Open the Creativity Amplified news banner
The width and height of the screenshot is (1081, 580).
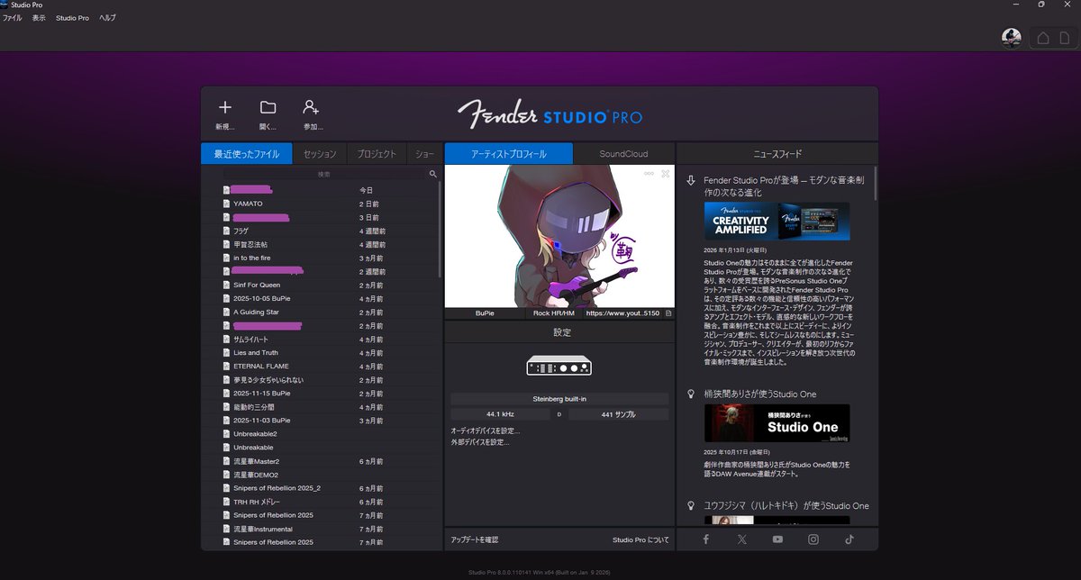pyautogui.click(x=777, y=220)
